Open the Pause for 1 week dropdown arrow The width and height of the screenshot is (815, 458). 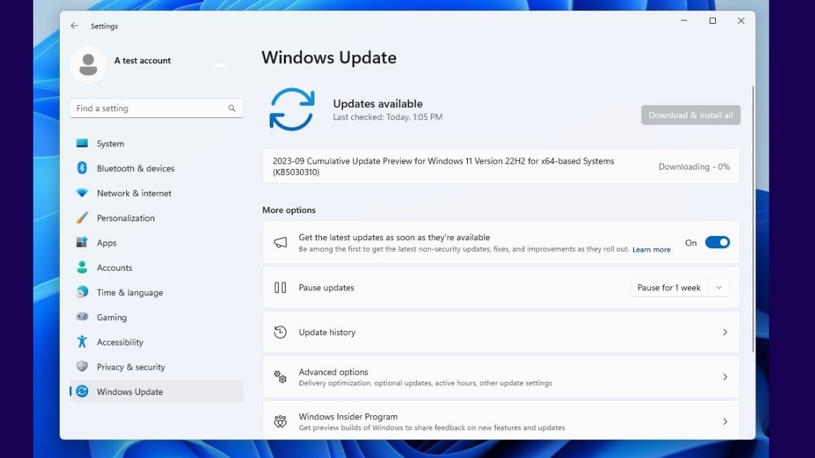719,288
